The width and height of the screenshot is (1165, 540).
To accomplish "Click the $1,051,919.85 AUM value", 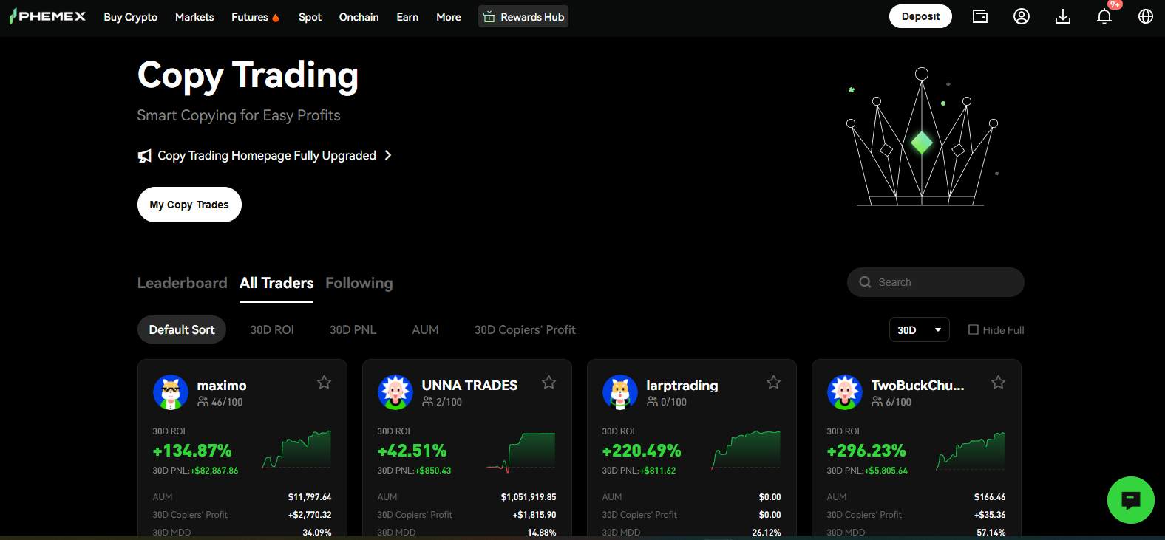I will click(x=529, y=497).
